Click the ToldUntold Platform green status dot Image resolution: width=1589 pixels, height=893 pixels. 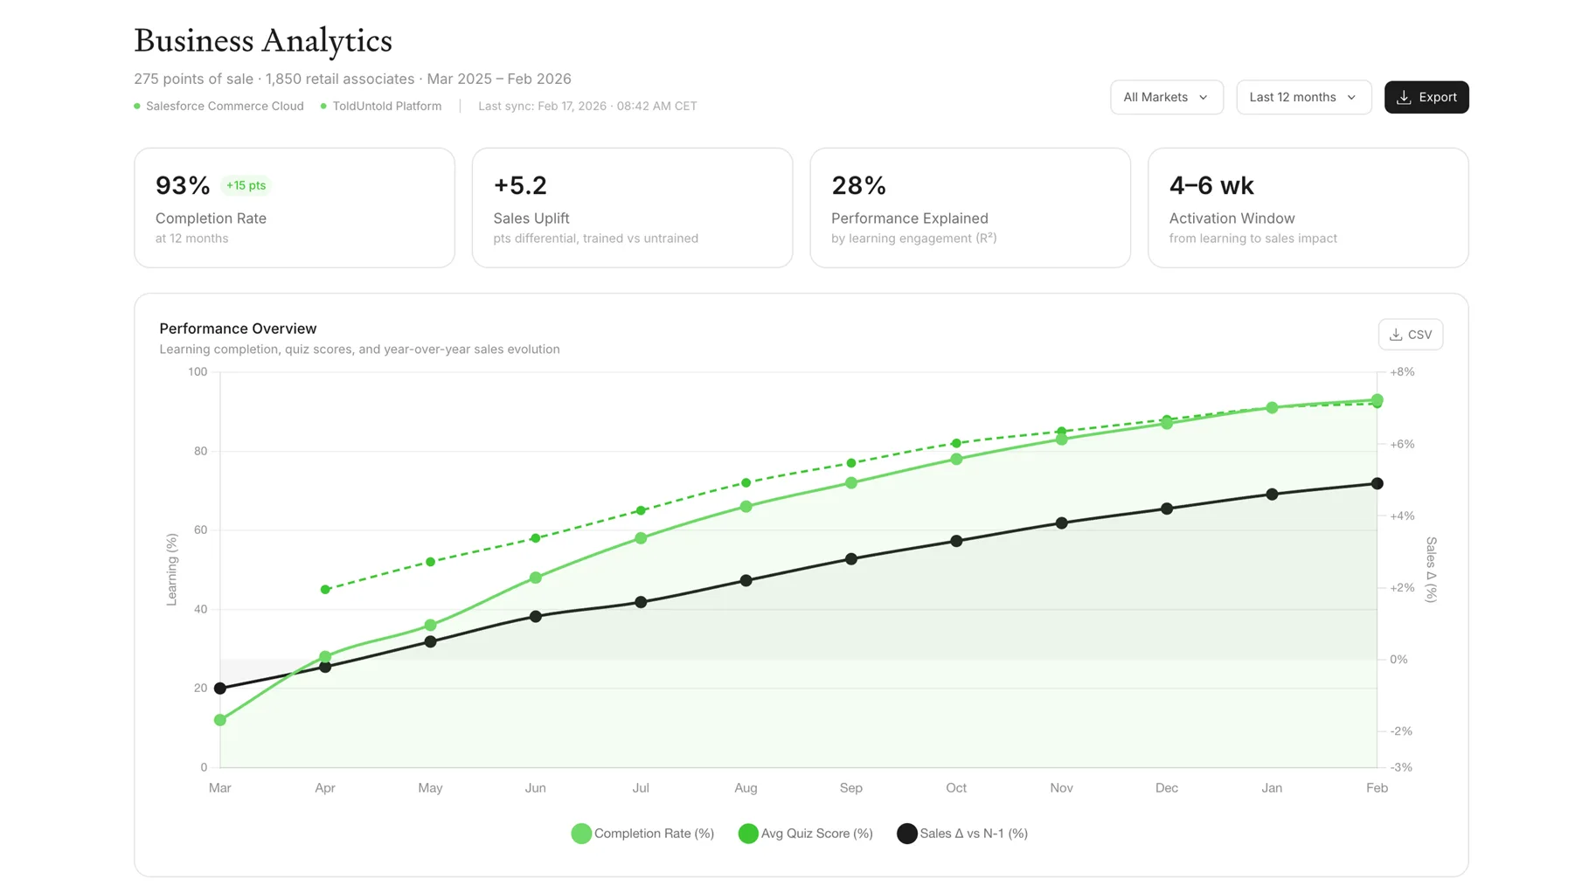(323, 107)
